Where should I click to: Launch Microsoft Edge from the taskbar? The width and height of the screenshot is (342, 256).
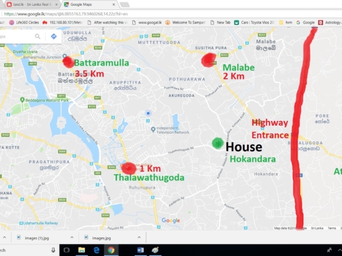(97, 250)
